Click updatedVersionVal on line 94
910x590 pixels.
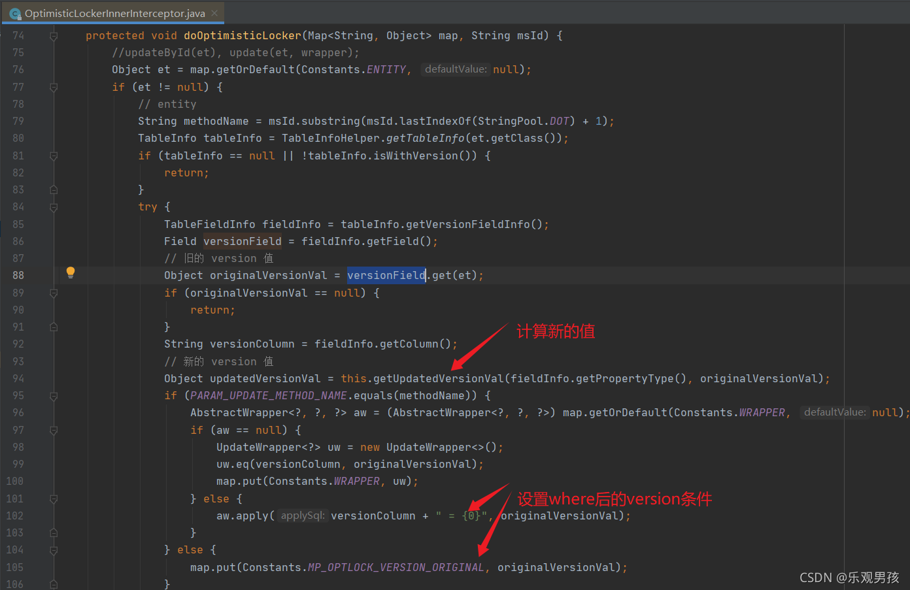coord(265,378)
